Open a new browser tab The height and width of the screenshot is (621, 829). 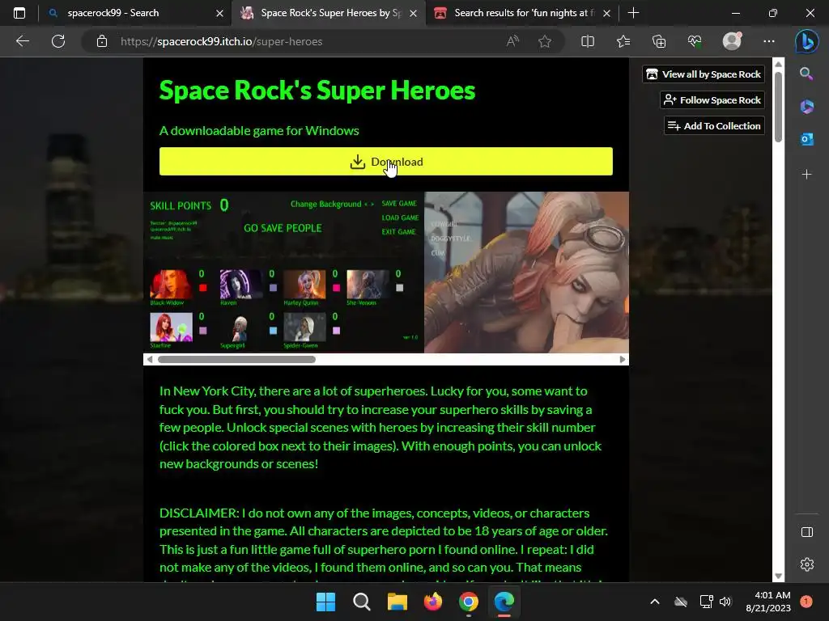click(633, 13)
